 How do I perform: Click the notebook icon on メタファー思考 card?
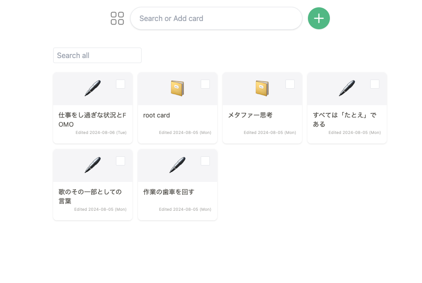(262, 88)
